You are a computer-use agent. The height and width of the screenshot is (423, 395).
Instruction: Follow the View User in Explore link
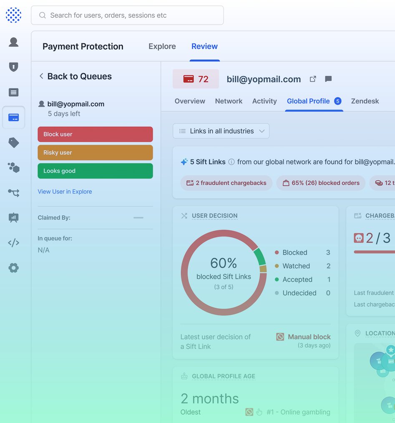point(65,191)
